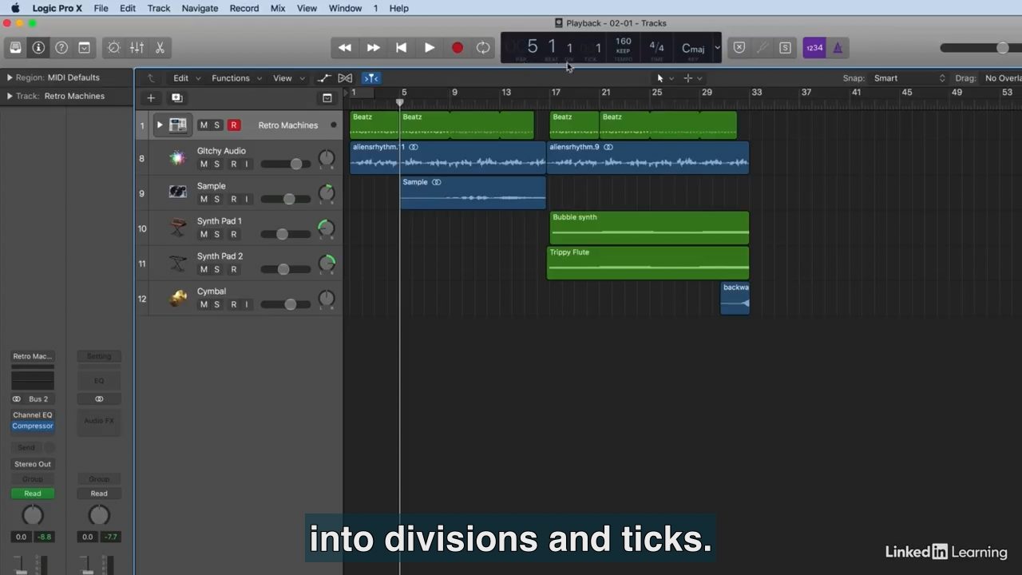
Task: Open the Window menu
Action: point(345,8)
